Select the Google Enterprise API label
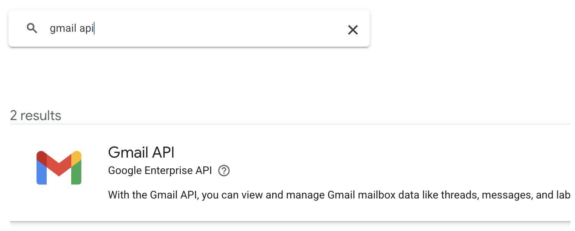Viewport: 575px width, 231px height. pyautogui.click(x=160, y=171)
